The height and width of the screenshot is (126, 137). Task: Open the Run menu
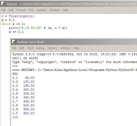(31, 10)
